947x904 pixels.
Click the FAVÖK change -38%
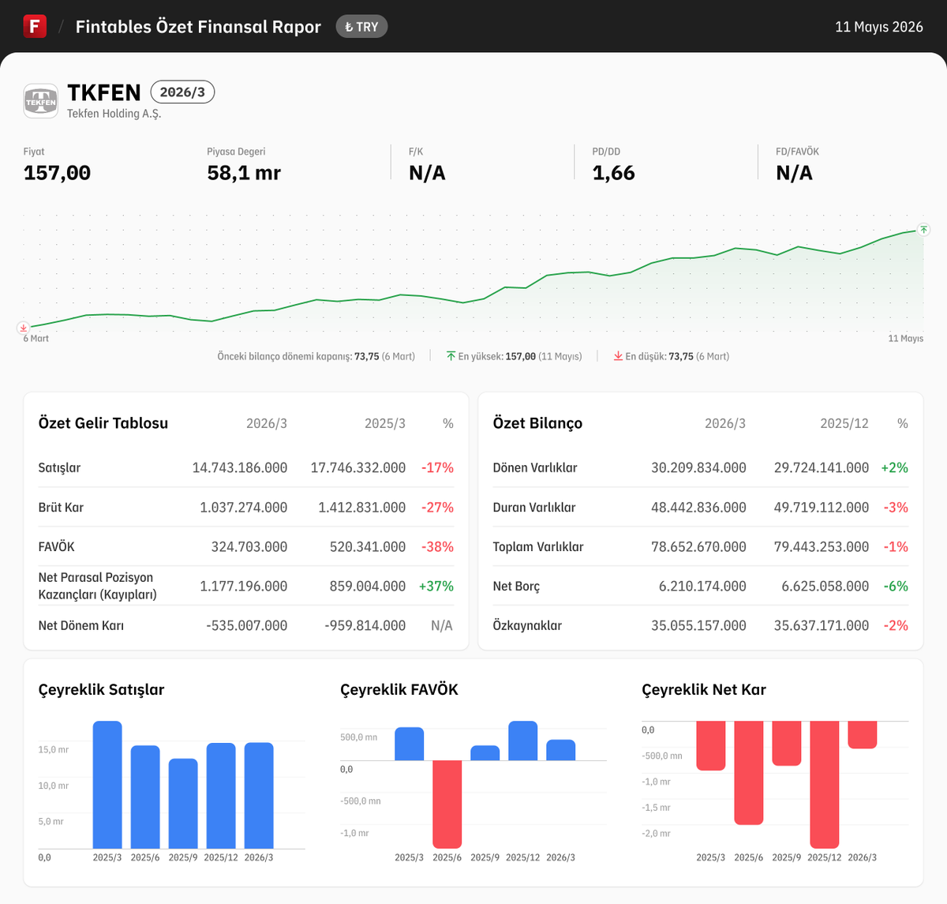(438, 546)
